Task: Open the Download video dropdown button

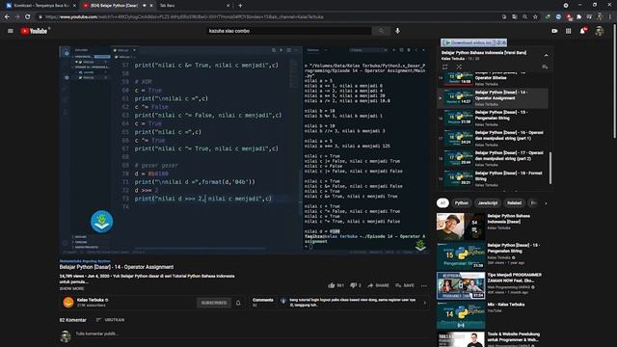Action: 473,42
